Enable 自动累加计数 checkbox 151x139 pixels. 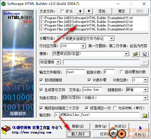click(122, 72)
